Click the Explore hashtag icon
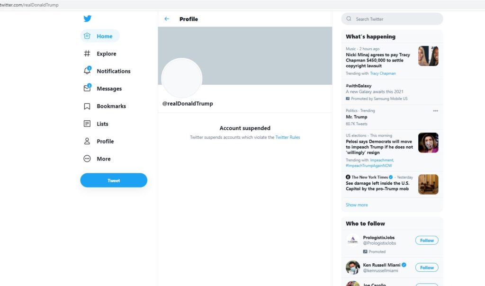 pos(87,54)
